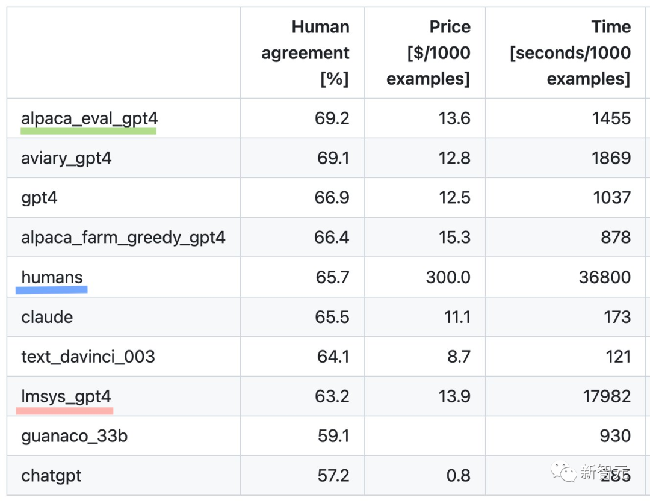Image resolution: width=650 pixels, height=501 pixels.
Task: Click the Human agreement column header
Action: coord(305,53)
